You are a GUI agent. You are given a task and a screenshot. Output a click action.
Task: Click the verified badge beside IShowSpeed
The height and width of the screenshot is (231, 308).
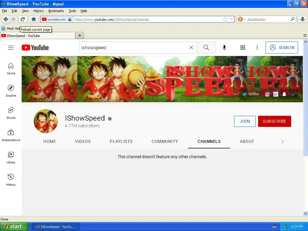110,119
